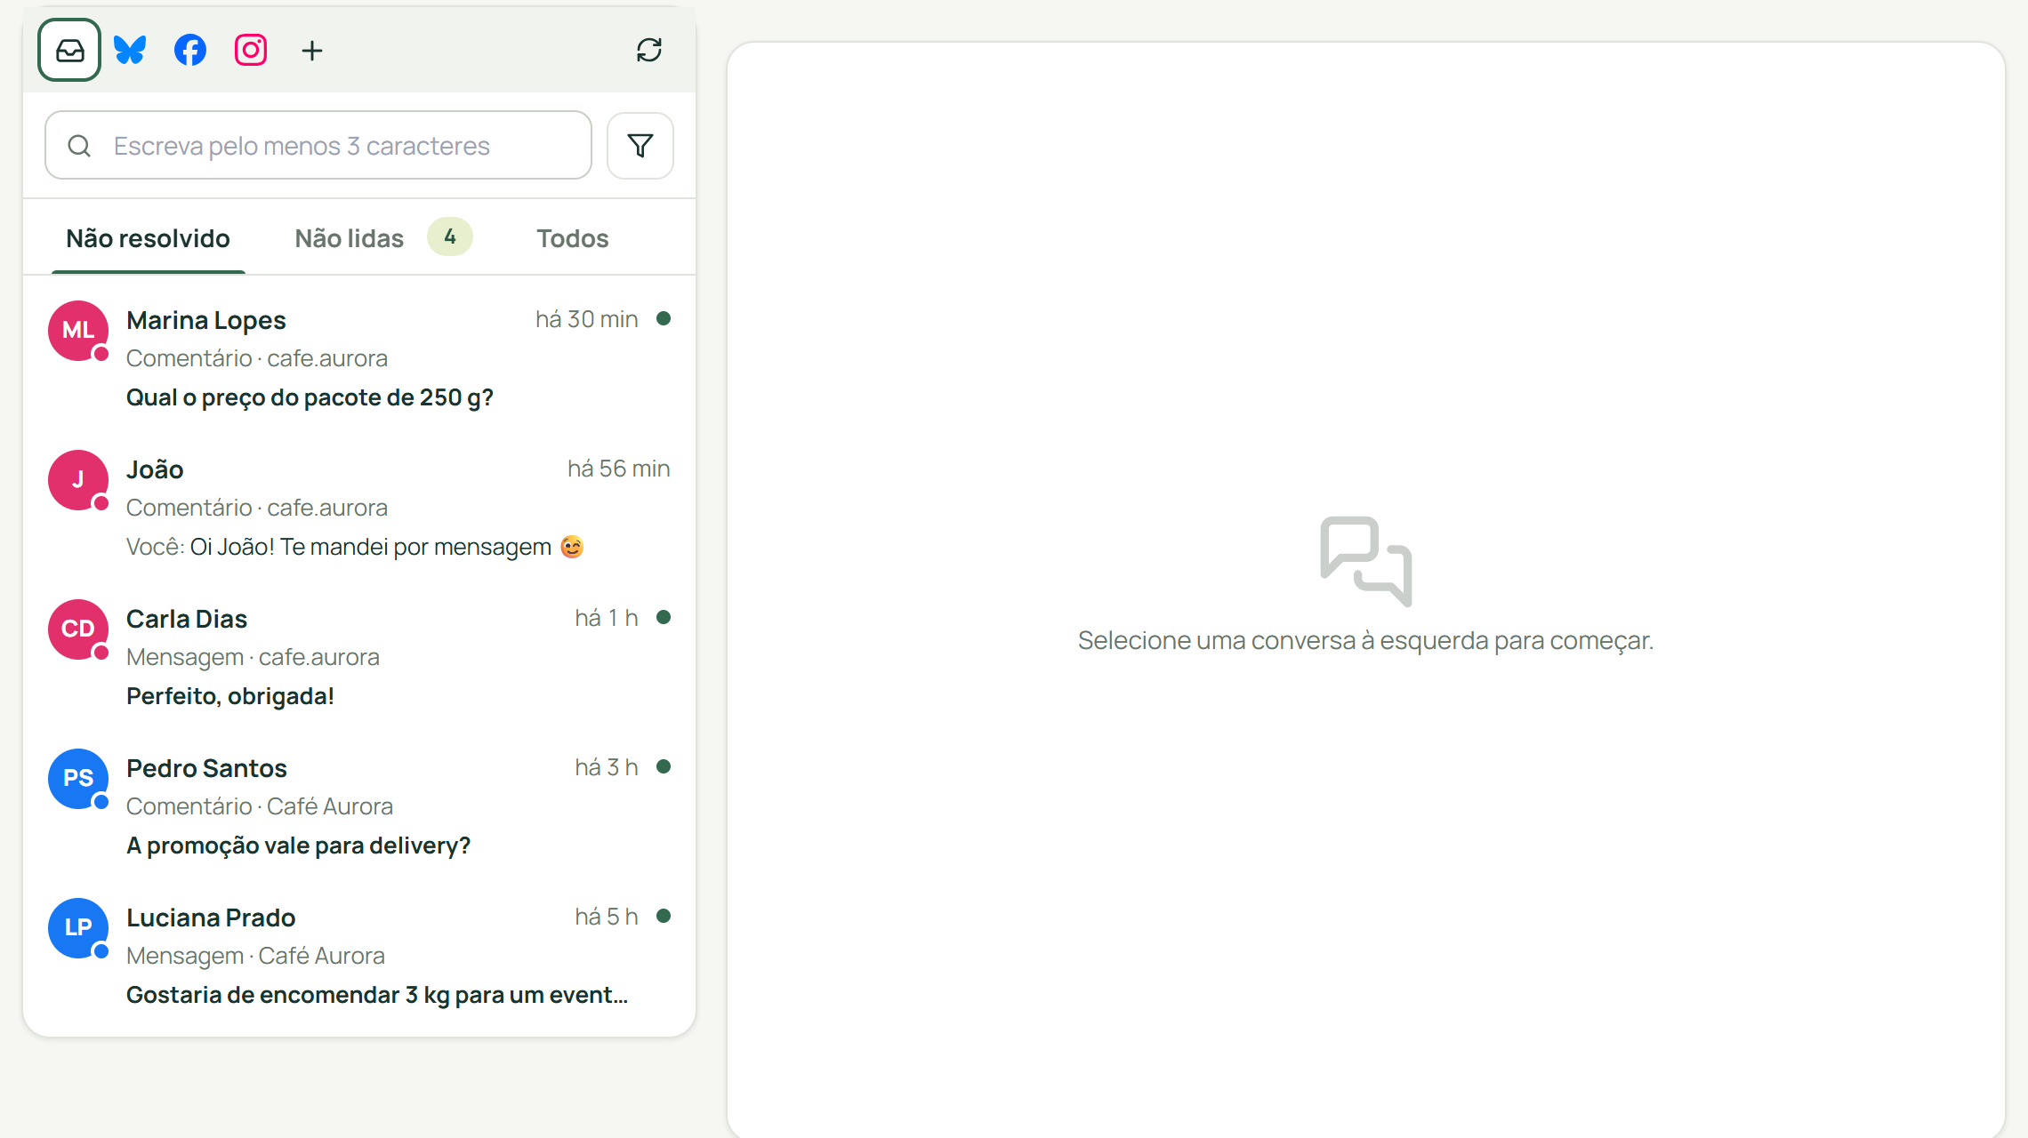Click the Marina Lopes name
Viewport: 2028px width, 1138px height.
click(206, 320)
